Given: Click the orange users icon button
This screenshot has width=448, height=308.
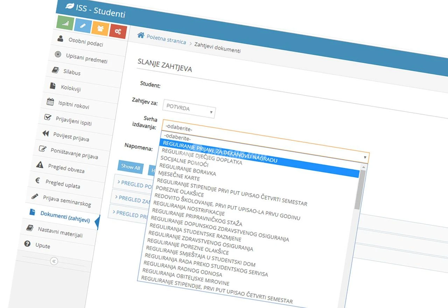Looking at the screenshot, I should (x=100, y=29).
